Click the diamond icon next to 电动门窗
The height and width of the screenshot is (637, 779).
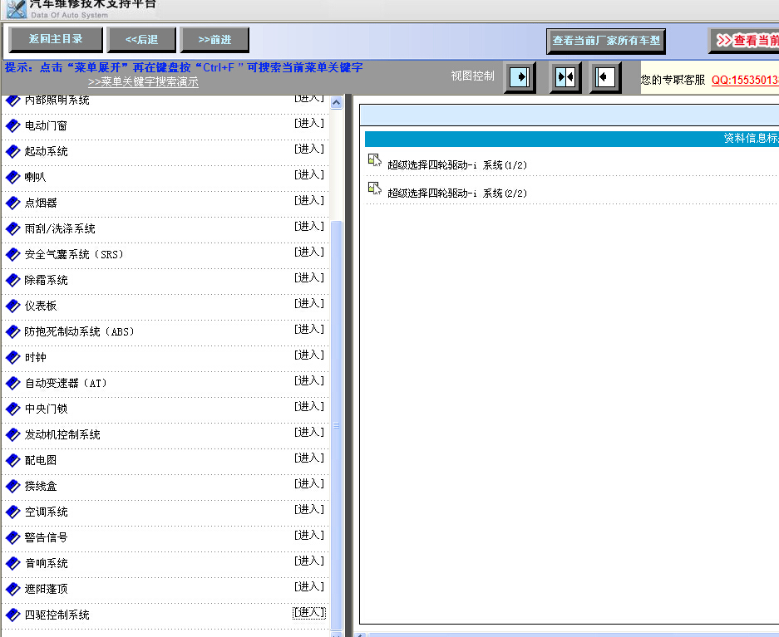12,126
